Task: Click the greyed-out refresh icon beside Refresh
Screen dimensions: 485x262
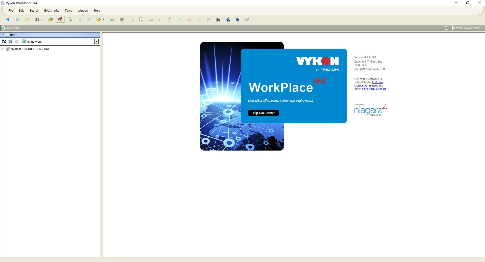Action: pos(80,19)
